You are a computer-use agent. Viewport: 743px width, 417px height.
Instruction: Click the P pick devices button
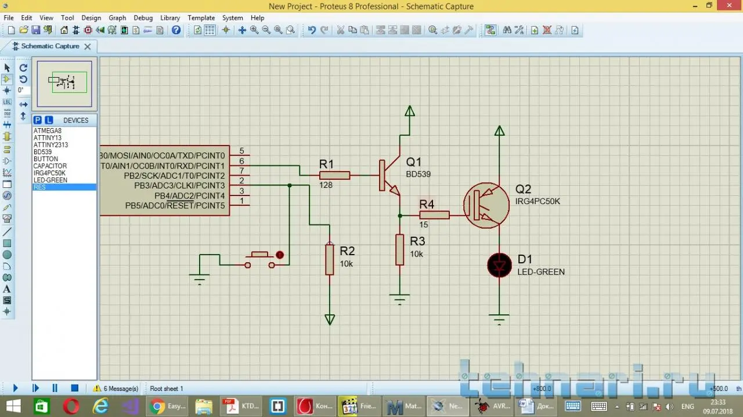tap(38, 120)
